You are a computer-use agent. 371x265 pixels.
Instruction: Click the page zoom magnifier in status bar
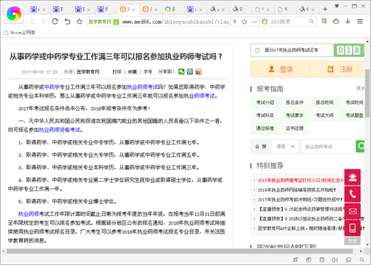pyautogui.click(x=362, y=260)
